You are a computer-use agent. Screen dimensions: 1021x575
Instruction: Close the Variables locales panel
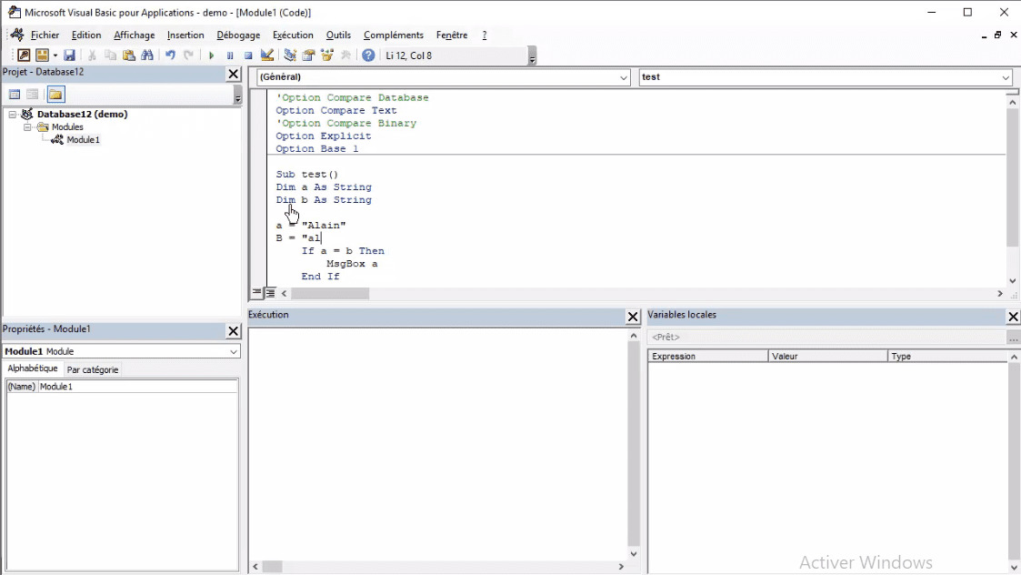point(1013,317)
